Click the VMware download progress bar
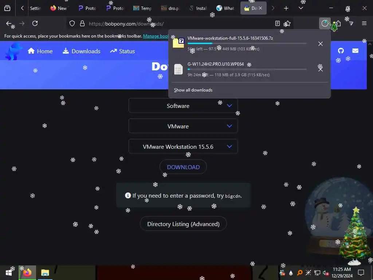The height and width of the screenshot is (280, 373). point(247,44)
